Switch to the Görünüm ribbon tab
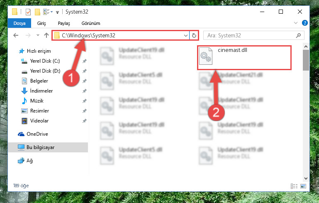 point(91,23)
